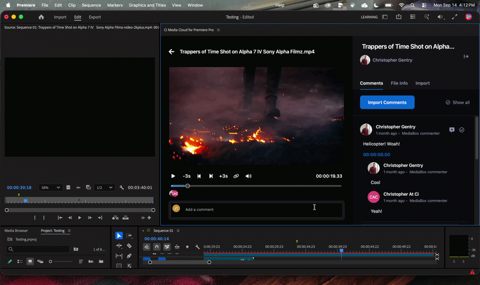Open the Source Monitor zoom level dropdown 58%
The width and height of the screenshot is (480, 285).
50,187
